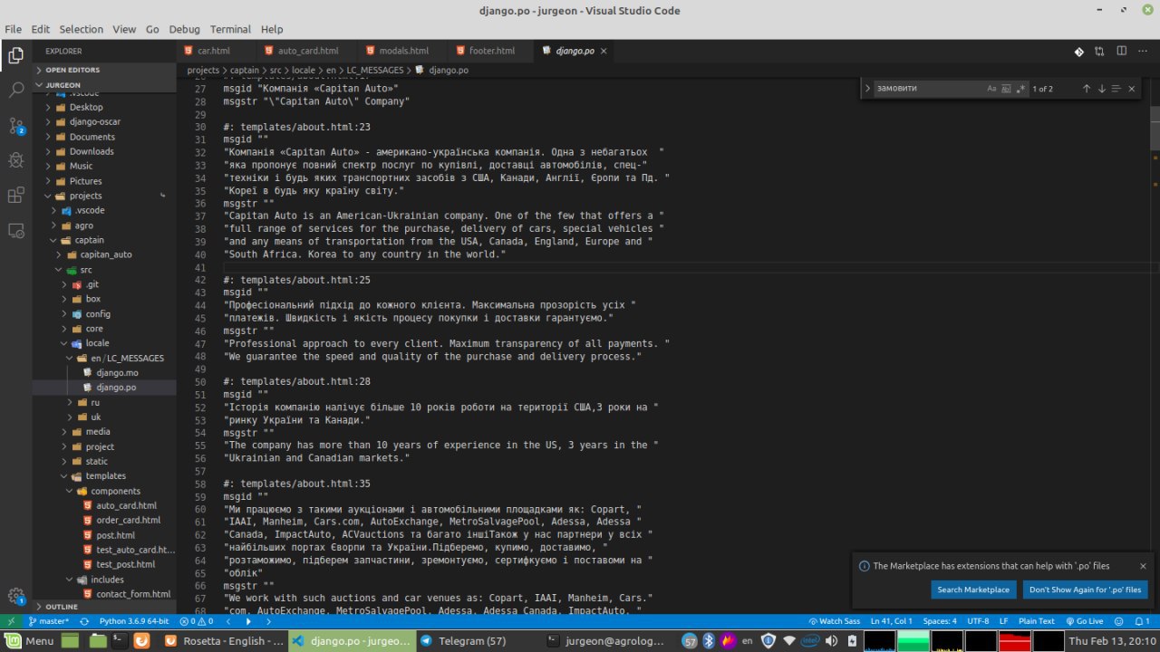1160x652 pixels.
Task: Toggle Find in Selection
Action: [x=1117, y=89]
